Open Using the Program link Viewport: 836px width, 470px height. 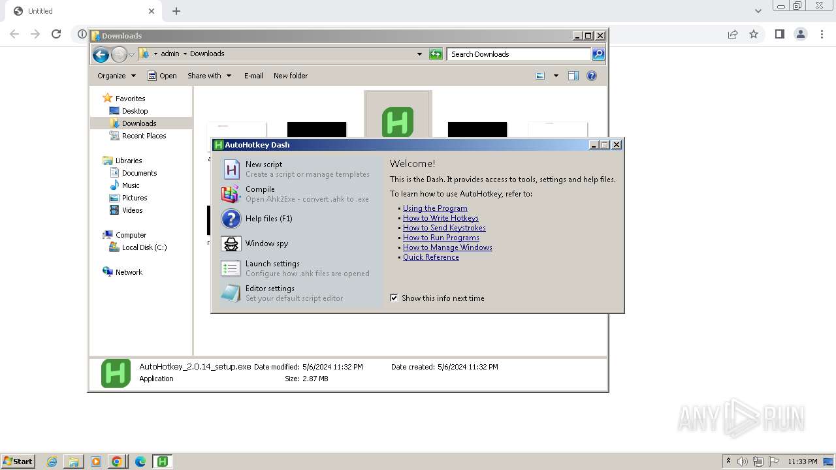[435, 208]
